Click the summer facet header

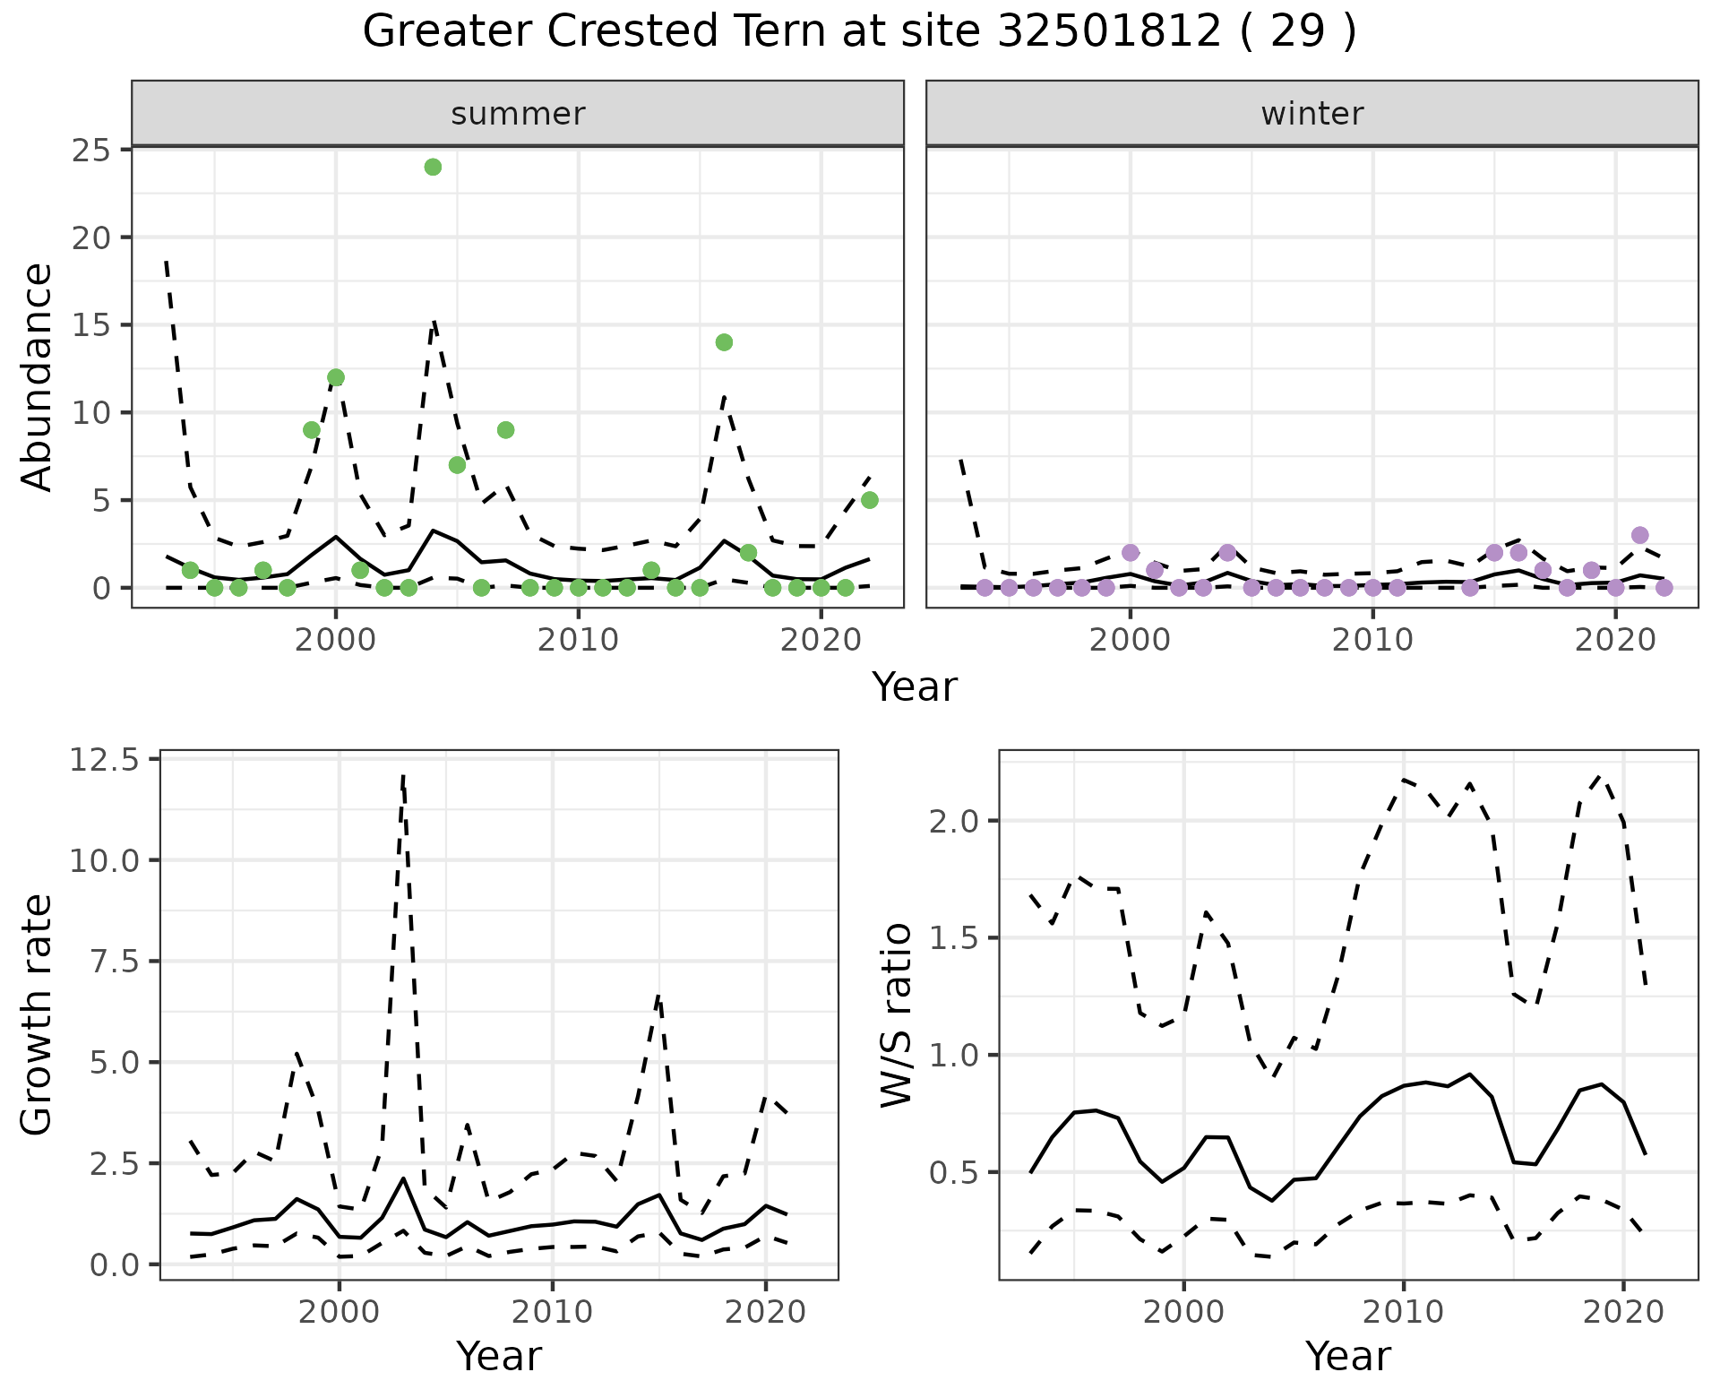pyautogui.click(x=517, y=114)
